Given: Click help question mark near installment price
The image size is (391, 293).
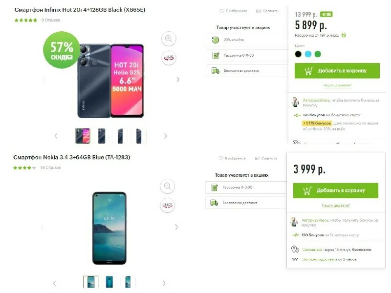Looking at the screenshot, I should (344, 35).
